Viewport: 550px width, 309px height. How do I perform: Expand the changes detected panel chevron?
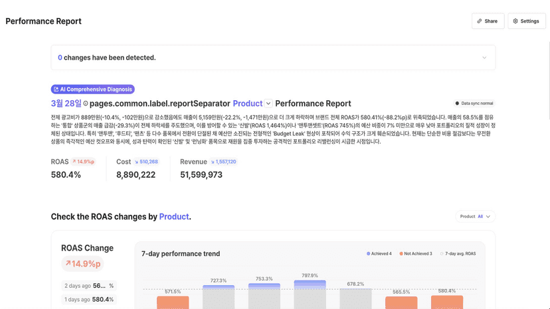pyautogui.click(x=484, y=58)
